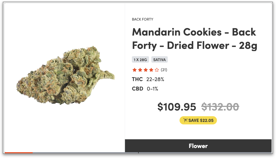Click the crossed-out $132.00 original price

point(220,107)
